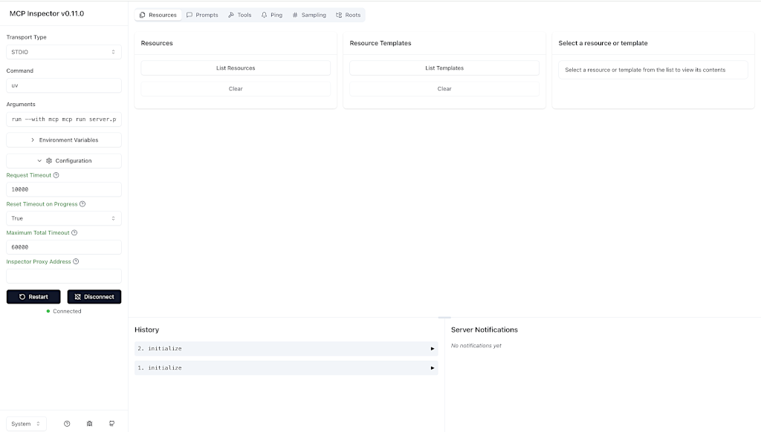Open the Tools tab
761x432 pixels.
240,15
